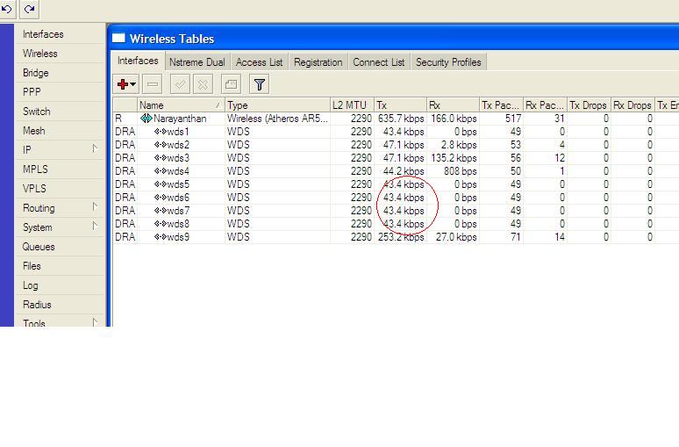This screenshot has width=679, height=447.
Task: Click the red plus add button
Action: click(x=123, y=84)
